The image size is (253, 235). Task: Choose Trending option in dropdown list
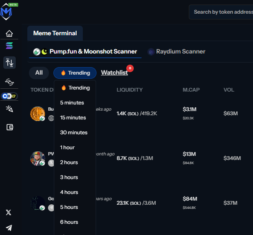pos(75,88)
